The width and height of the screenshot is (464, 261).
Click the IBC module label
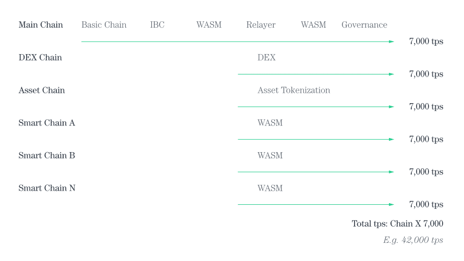point(157,24)
